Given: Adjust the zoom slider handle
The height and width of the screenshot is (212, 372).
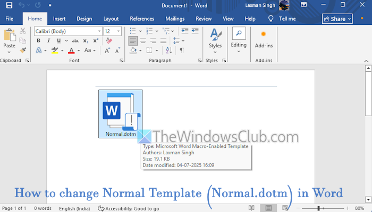Looking at the screenshot, I should point(318,208).
